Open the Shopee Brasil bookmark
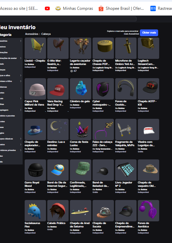 tap(121, 8)
